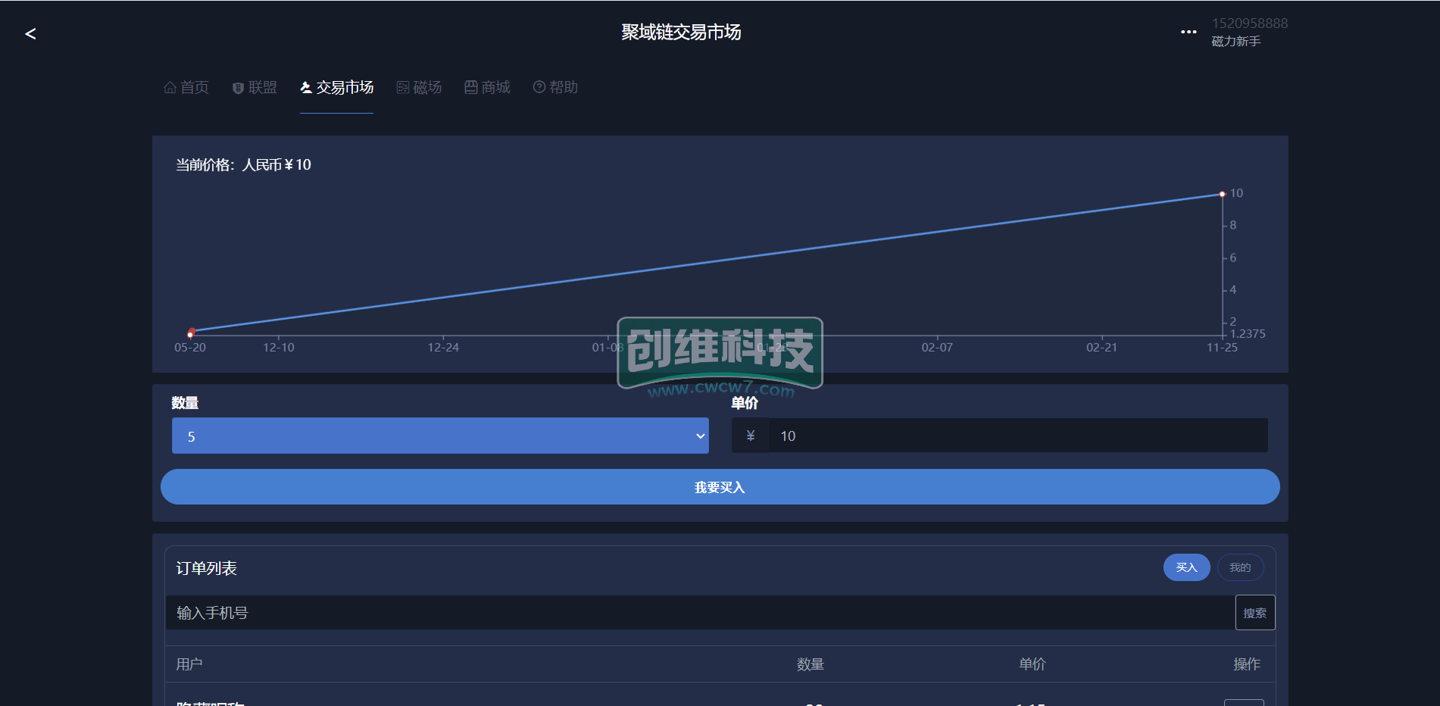Screen dimensions: 1440x706
Task: Open the 1520958888 user account menu
Action: (1249, 32)
